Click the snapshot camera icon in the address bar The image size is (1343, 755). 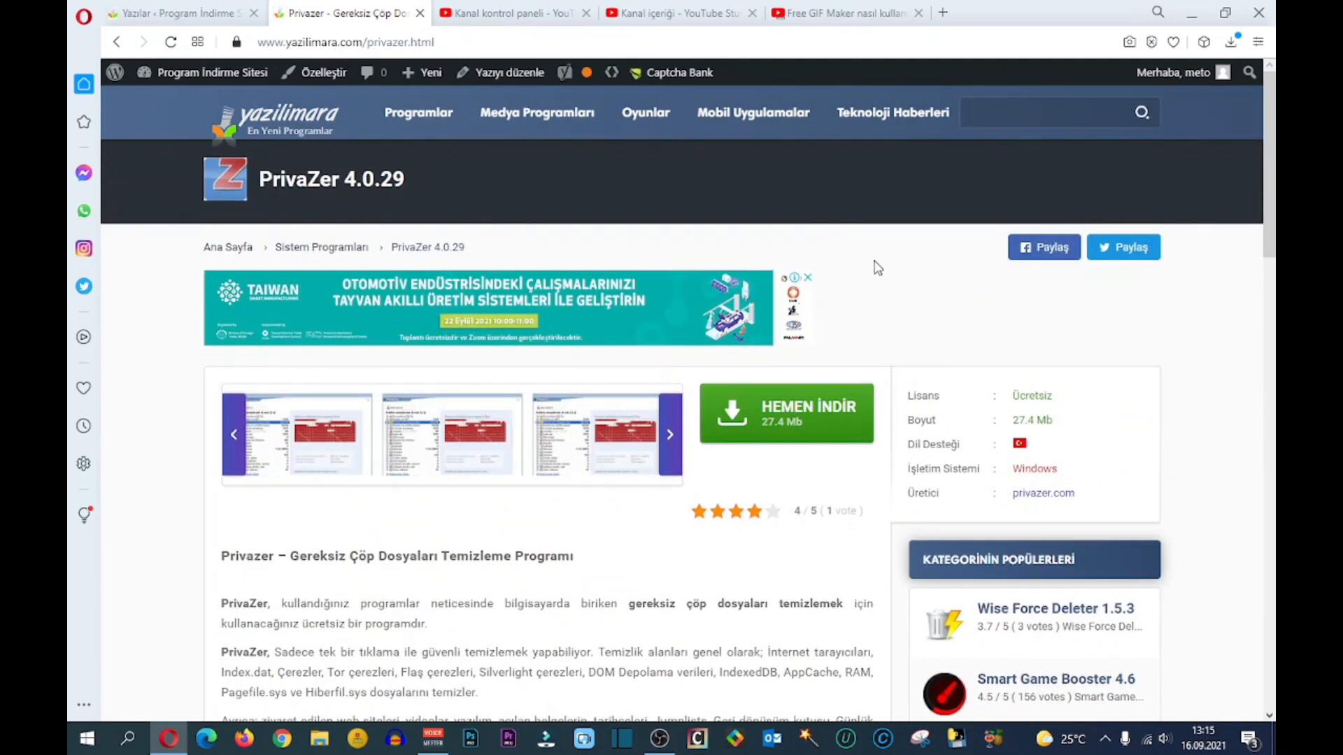coord(1129,42)
